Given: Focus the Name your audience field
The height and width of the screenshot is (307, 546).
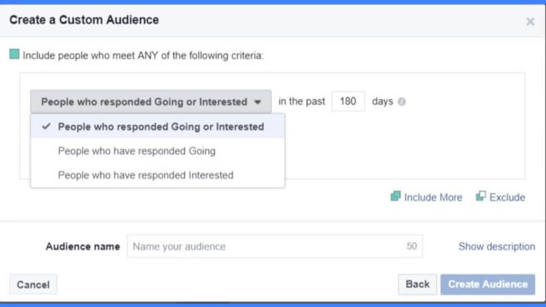Looking at the screenshot, I should [275, 246].
